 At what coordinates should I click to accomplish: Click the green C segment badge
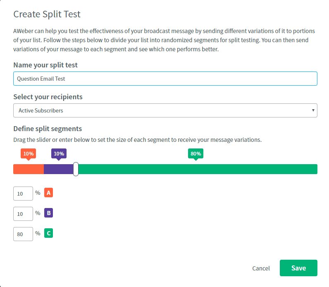pos(48,233)
